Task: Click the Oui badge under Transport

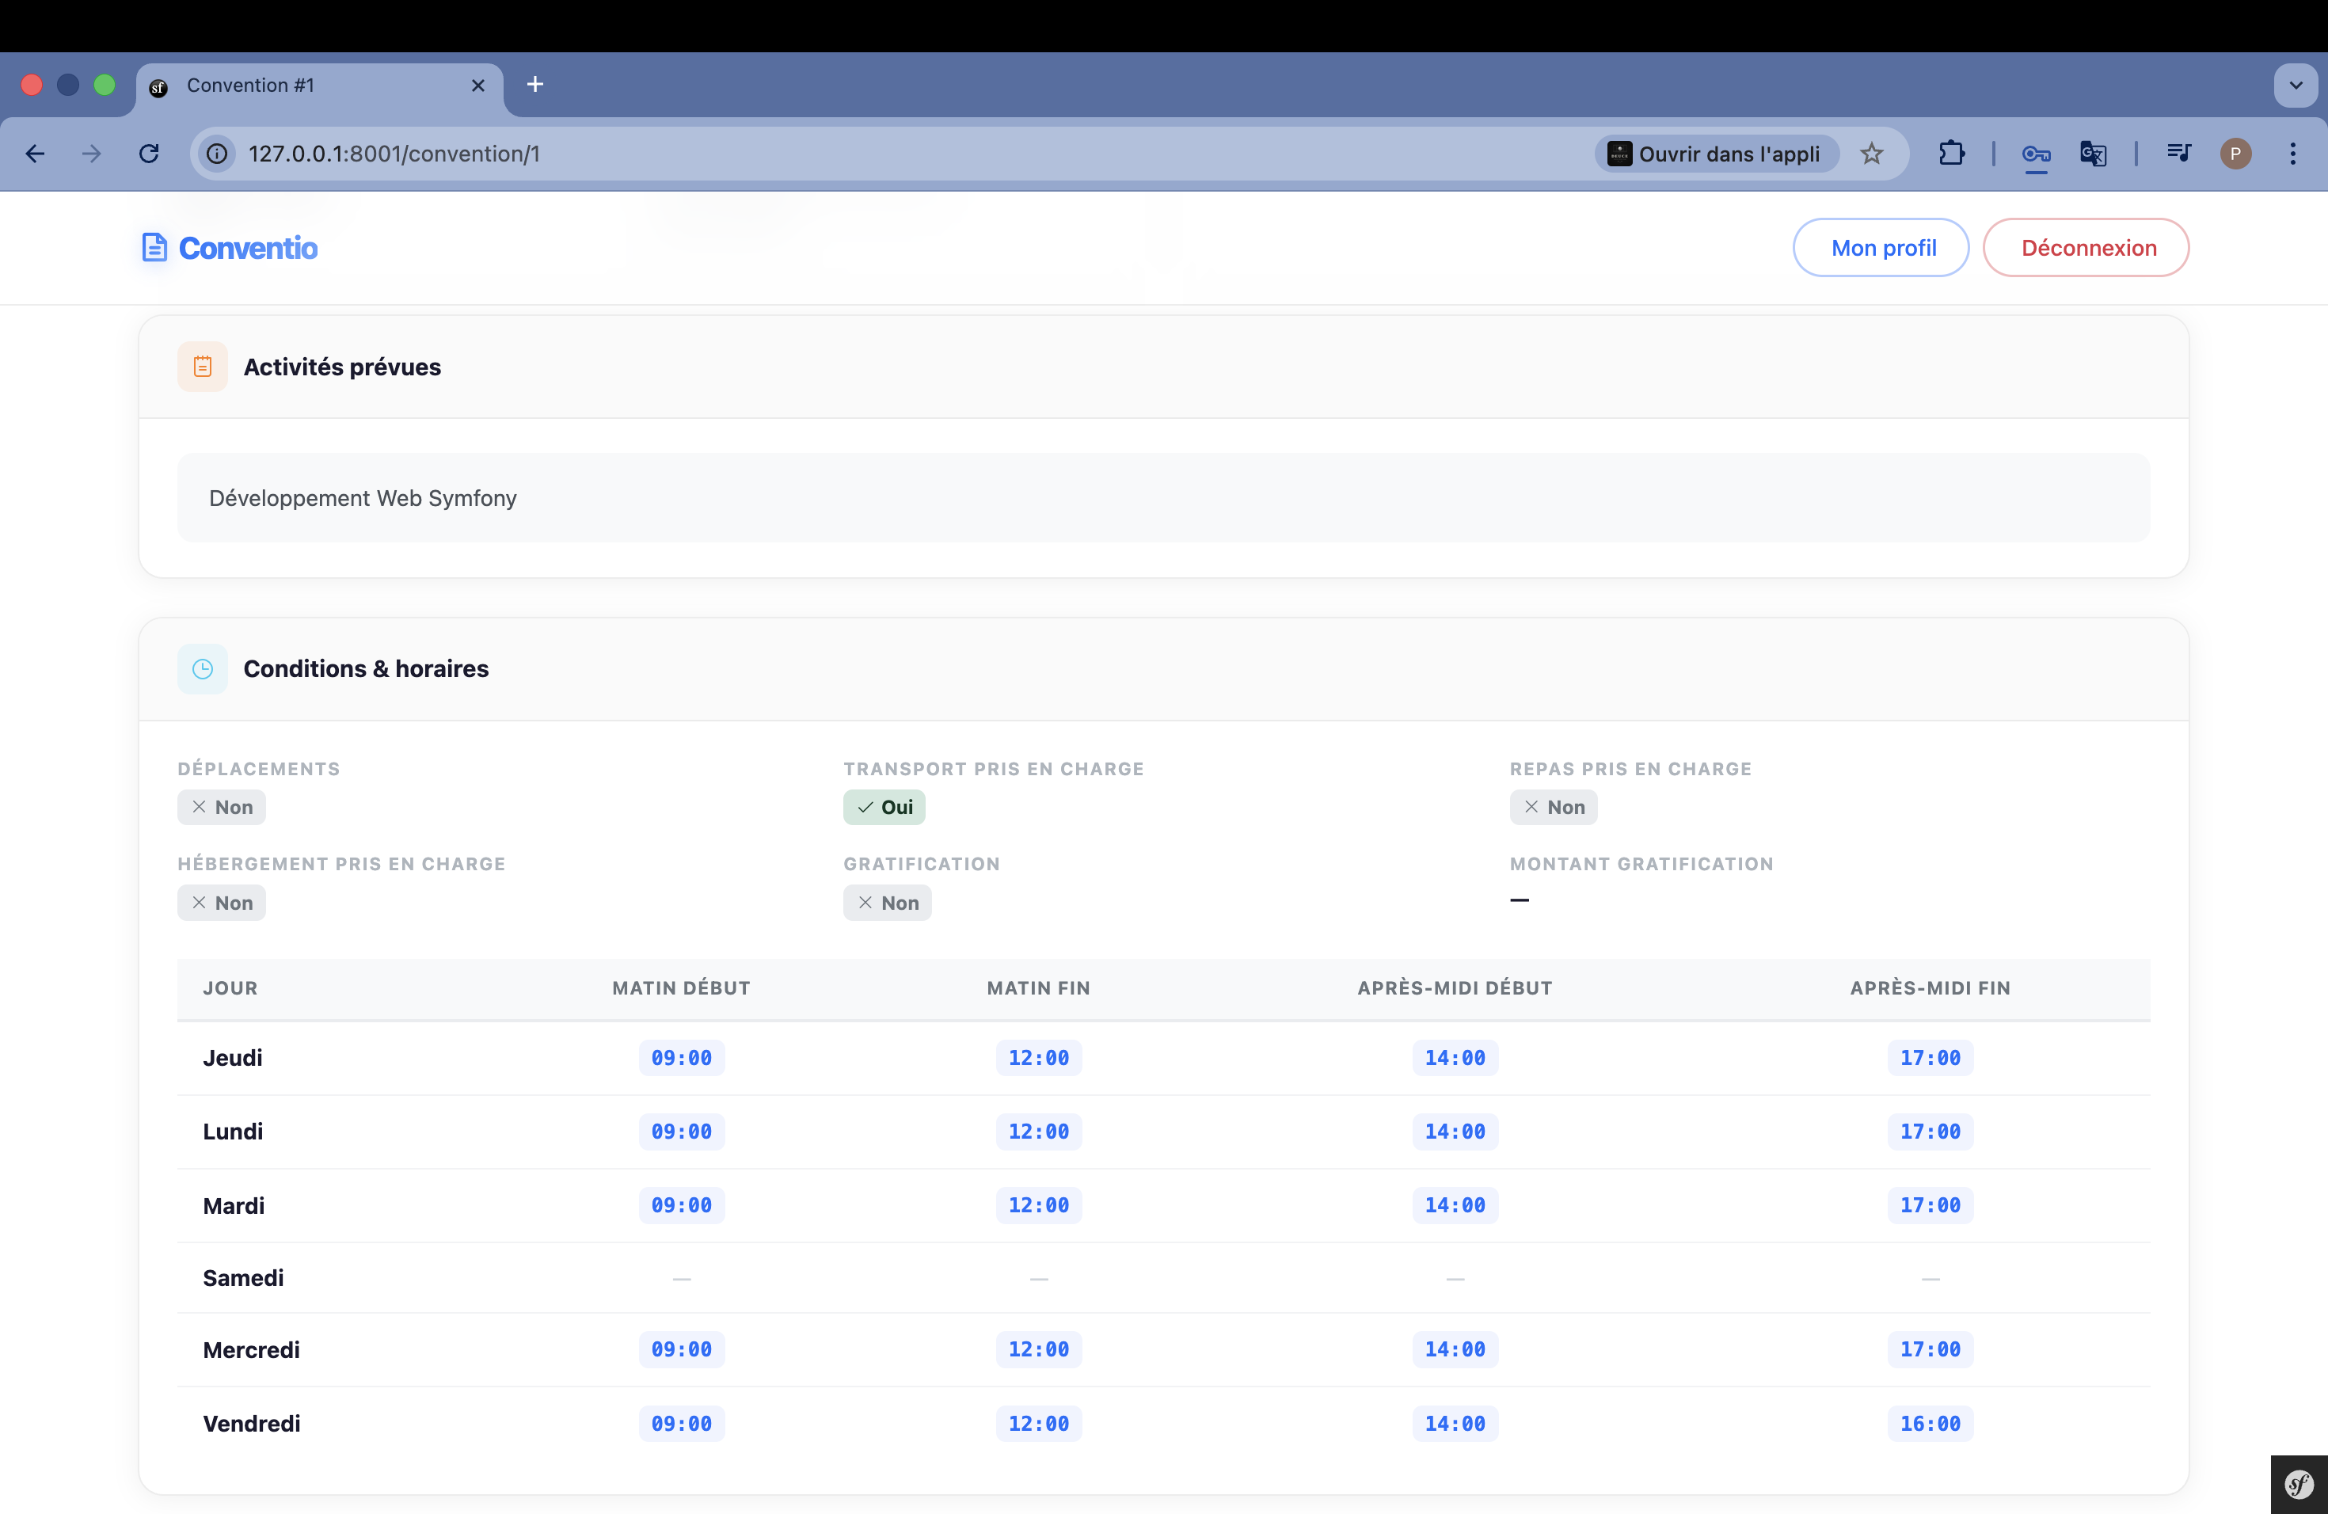Action: [x=884, y=807]
